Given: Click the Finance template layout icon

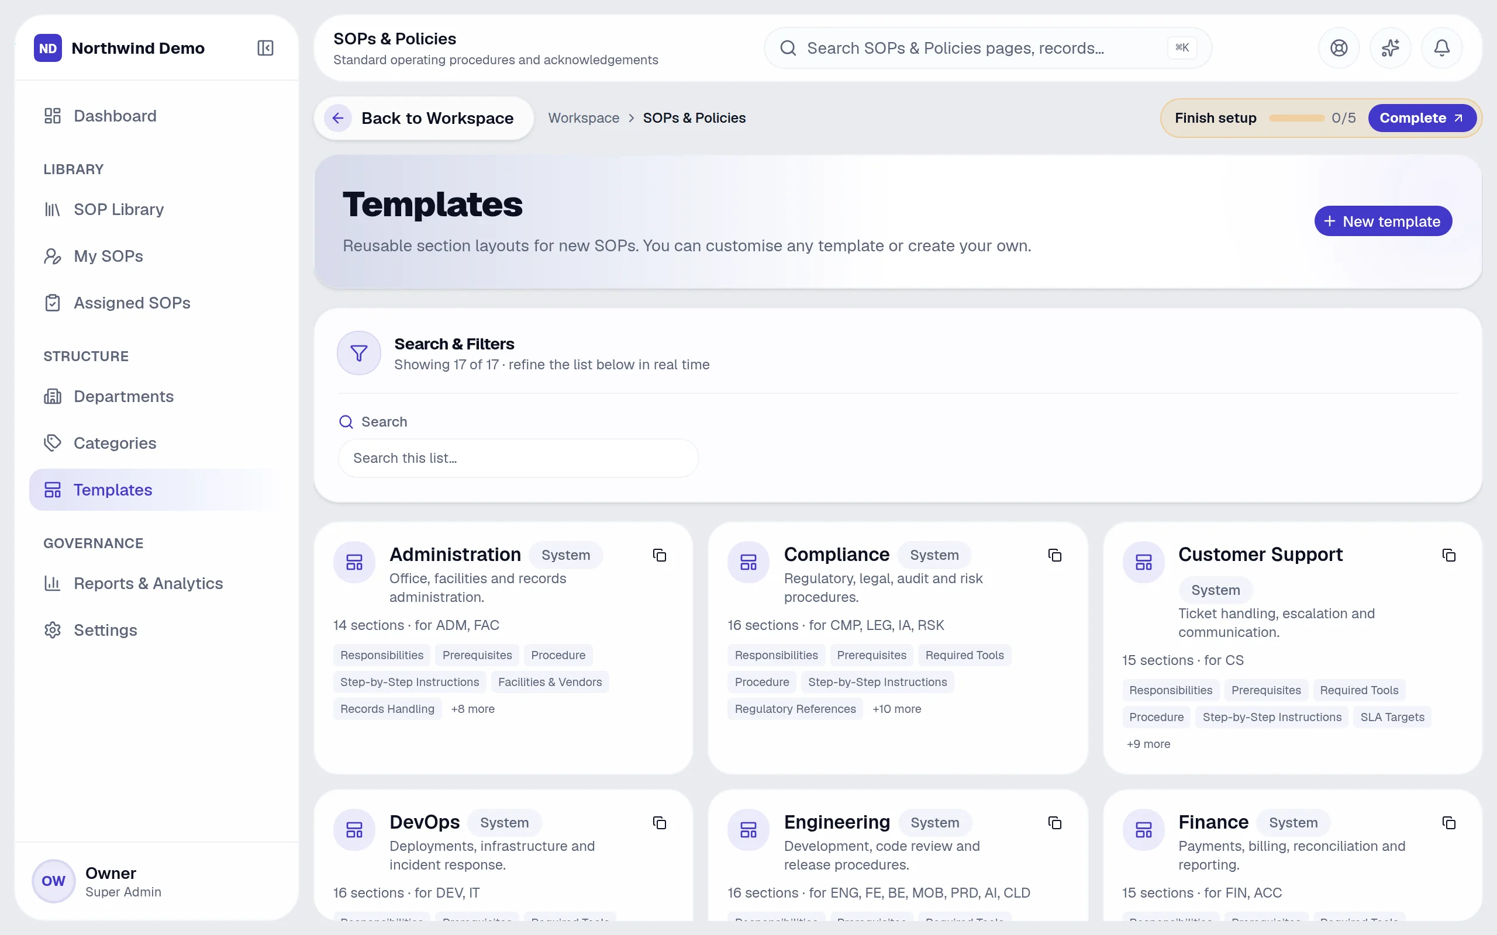Looking at the screenshot, I should tap(1144, 830).
